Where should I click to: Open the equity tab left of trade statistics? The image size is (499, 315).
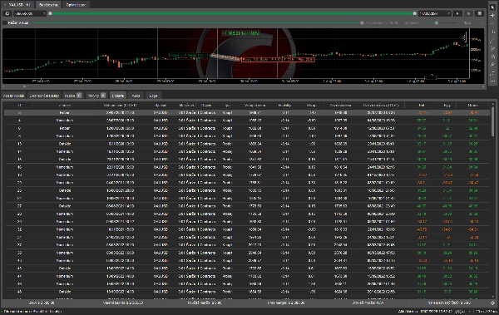[x=13, y=96]
